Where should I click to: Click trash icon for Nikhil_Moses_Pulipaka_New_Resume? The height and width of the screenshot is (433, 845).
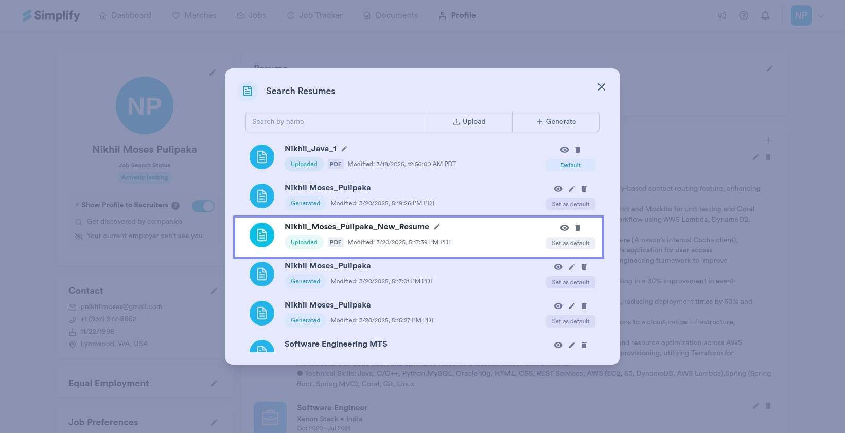(578, 228)
